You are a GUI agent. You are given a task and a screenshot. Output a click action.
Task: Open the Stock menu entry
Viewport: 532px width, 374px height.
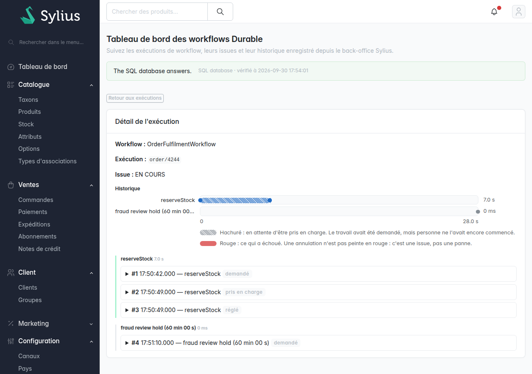(26, 124)
